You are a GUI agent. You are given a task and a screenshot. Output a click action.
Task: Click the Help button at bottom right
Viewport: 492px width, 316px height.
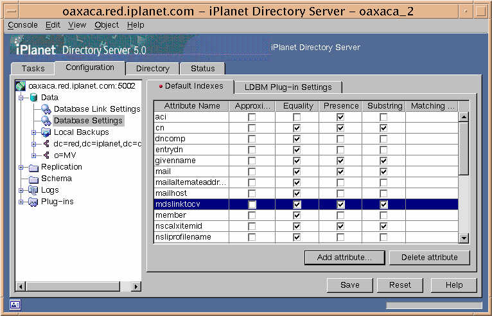pyautogui.click(x=454, y=285)
